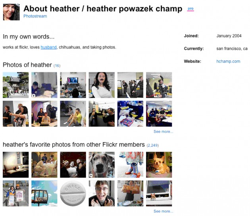Open the white pill tablet thumbnail

[73, 193]
